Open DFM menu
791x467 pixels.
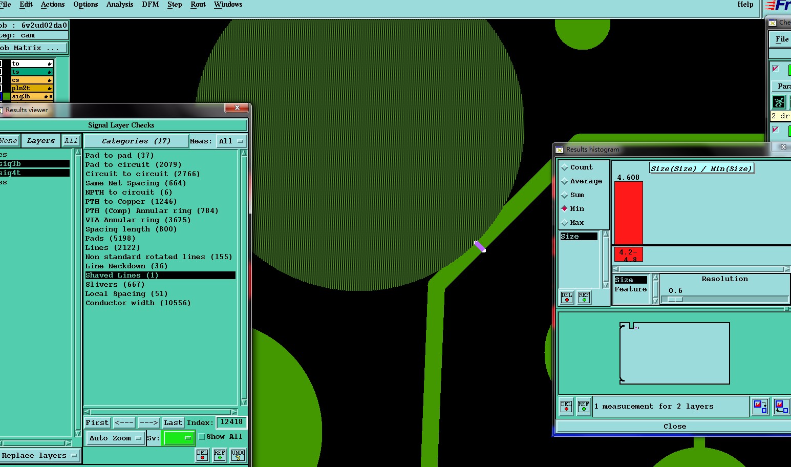(151, 5)
